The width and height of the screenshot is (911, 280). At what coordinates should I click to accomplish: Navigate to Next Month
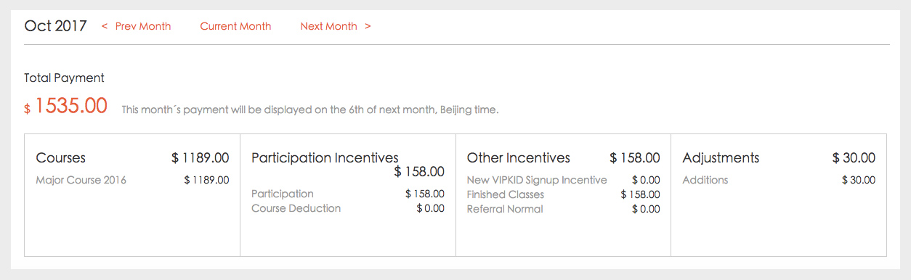tap(336, 26)
